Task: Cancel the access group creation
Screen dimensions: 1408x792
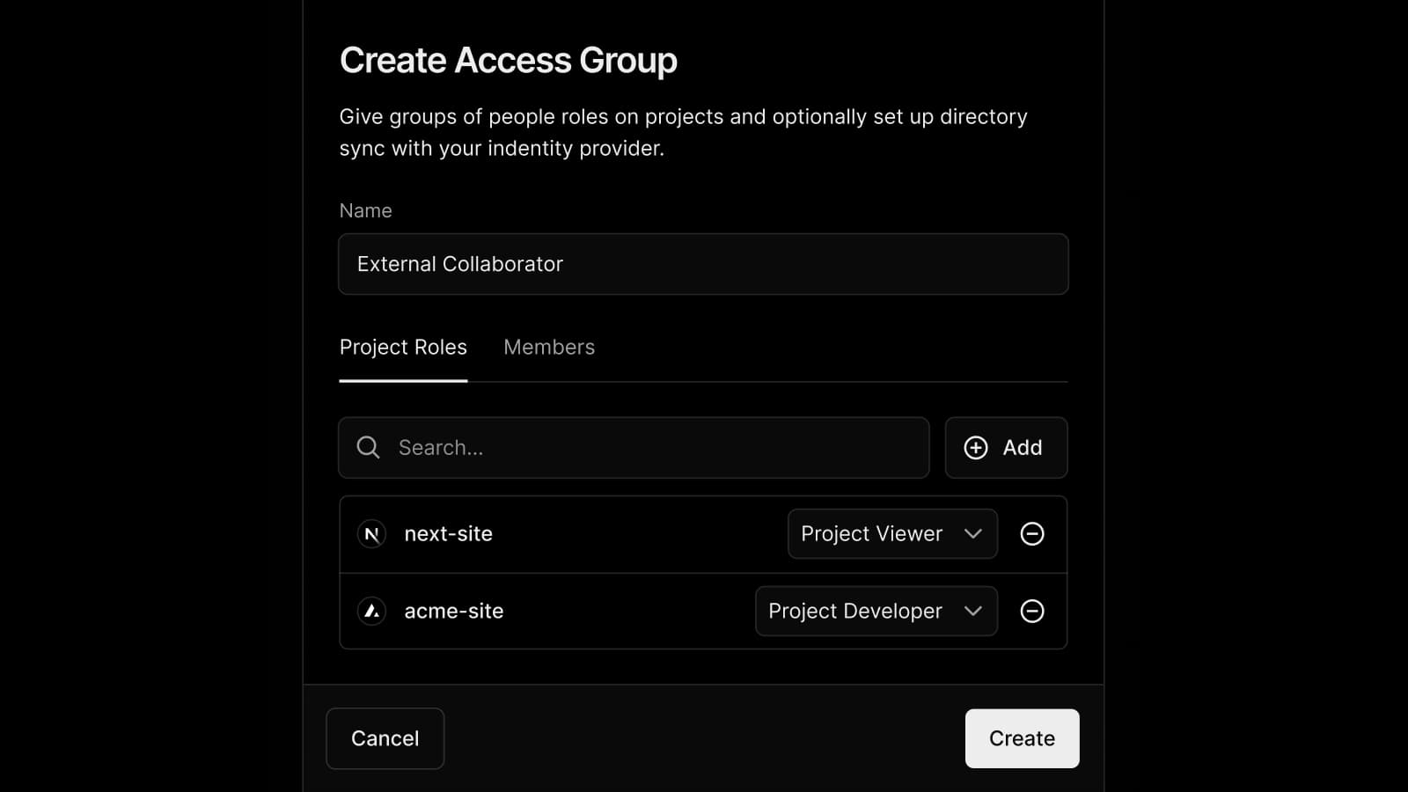Action: tap(385, 738)
